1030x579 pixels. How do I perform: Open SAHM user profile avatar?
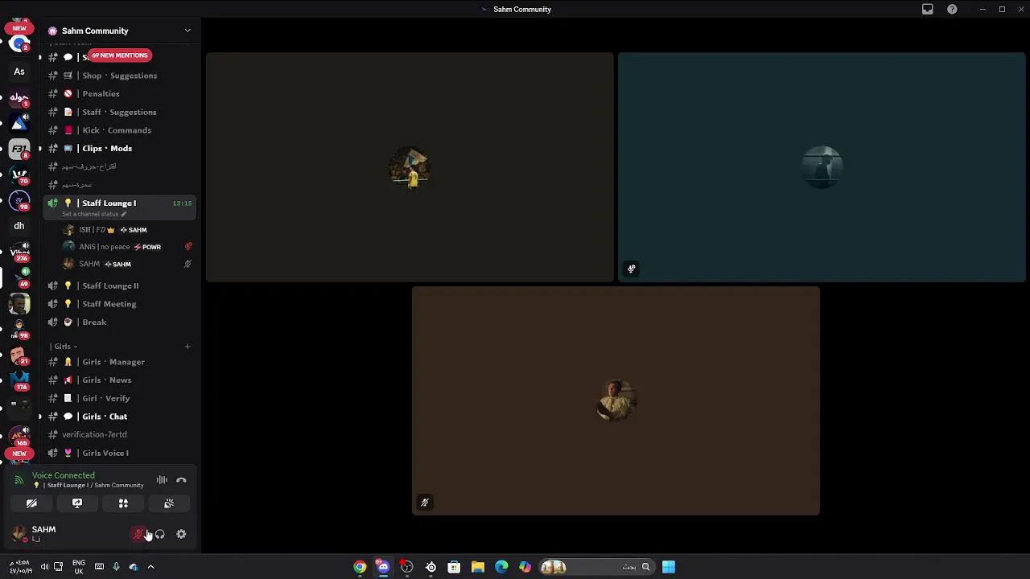[19, 534]
